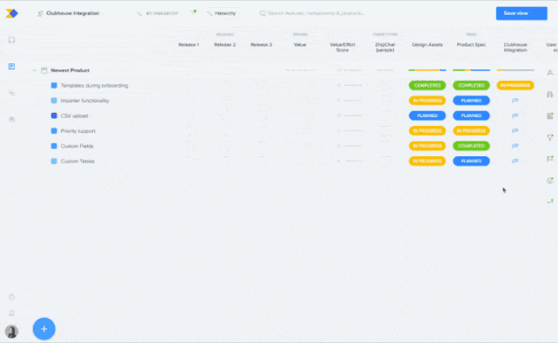The width and height of the screenshot is (558, 343).
Task: Collapse the Newest Product row
Action: [35, 70]
